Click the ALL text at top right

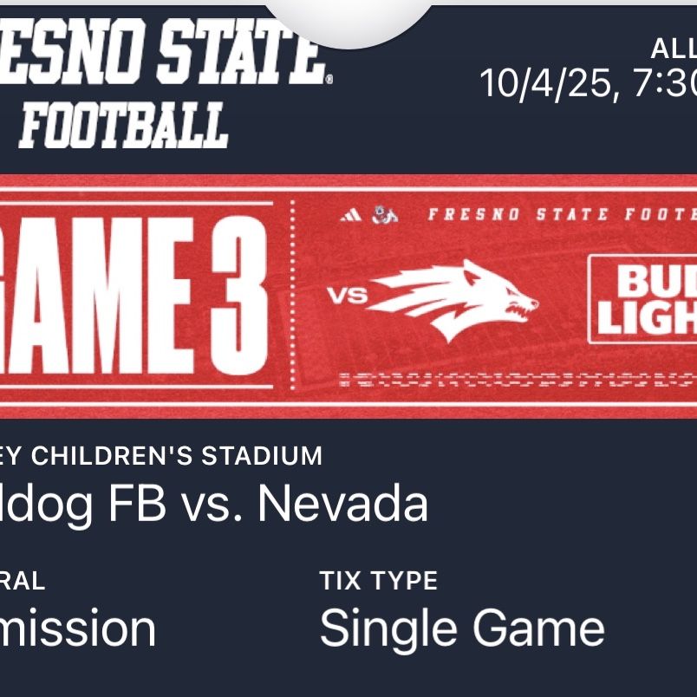674,49
